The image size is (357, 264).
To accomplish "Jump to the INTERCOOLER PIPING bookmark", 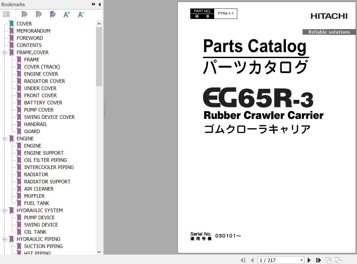I will coord(49,167).
